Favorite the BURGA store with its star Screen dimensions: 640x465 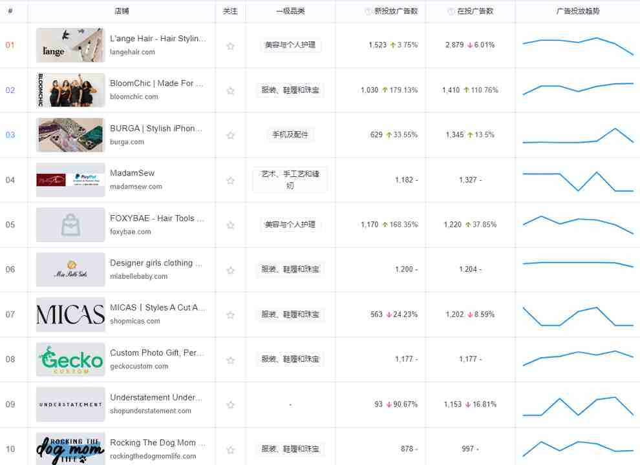230,136
